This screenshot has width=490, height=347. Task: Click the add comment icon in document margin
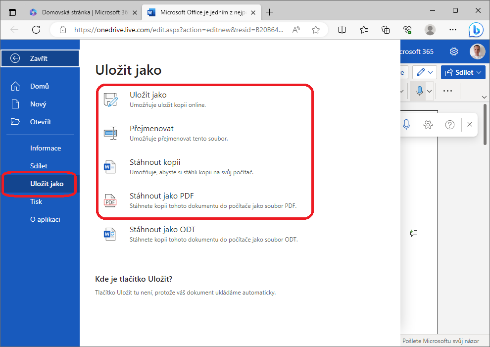coord(413,233)
